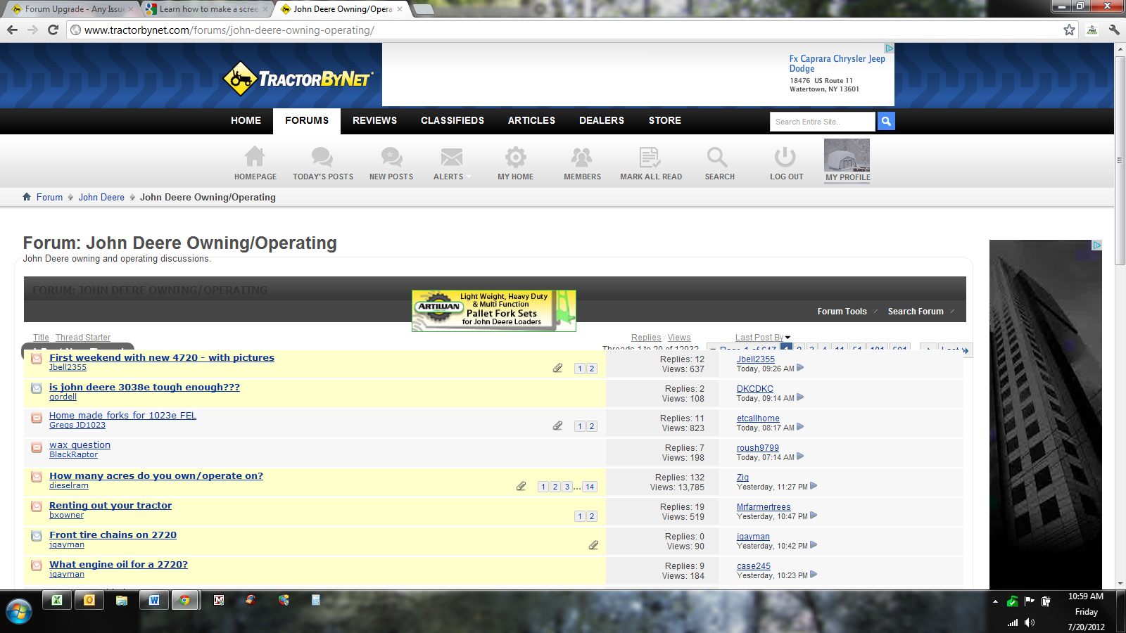Click the Homepage house icon
1126x633 pixels.
[255, 157]
